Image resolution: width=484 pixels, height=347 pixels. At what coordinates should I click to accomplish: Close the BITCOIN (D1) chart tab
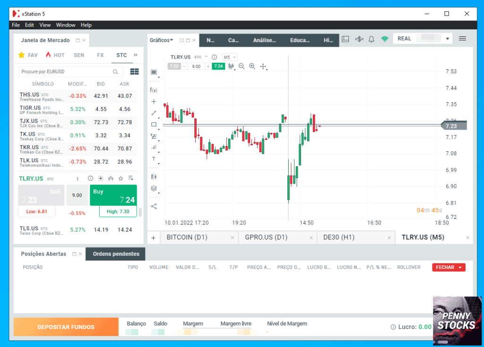point(233,238)
